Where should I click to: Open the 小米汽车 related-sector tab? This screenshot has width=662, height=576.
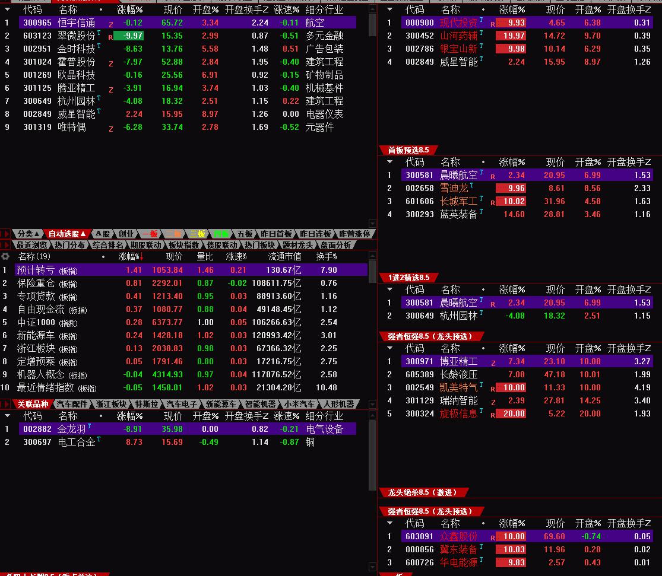299,404
